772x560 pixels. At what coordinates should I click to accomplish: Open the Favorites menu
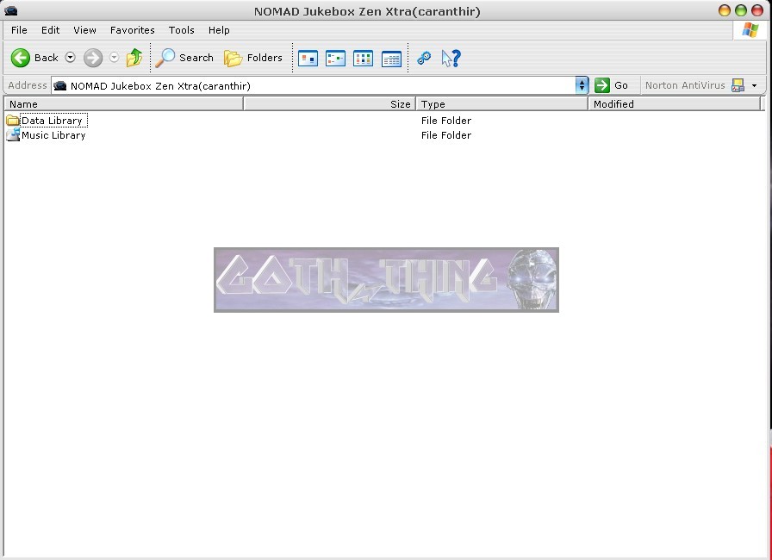pos(133,30)
